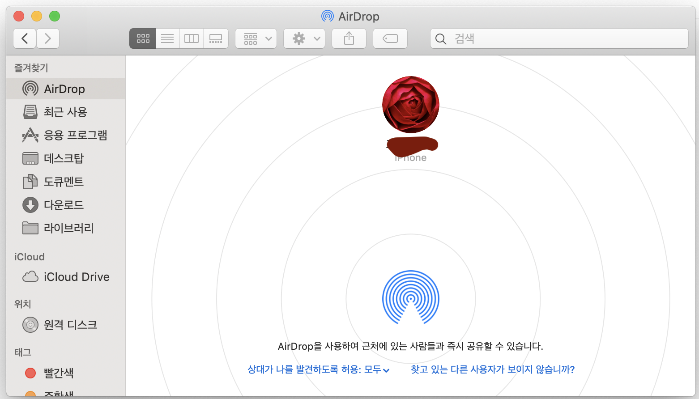
Task: Click the 최근 사용 recents icon
Action: pyautogui.click(x=30, y=112)
